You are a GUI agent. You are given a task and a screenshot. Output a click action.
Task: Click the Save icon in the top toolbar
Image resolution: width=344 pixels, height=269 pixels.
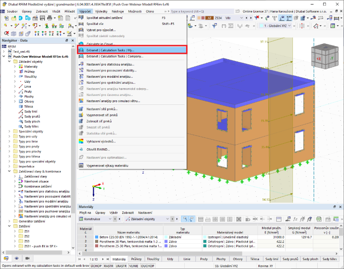pyautogui.click(x=43, y=18)
